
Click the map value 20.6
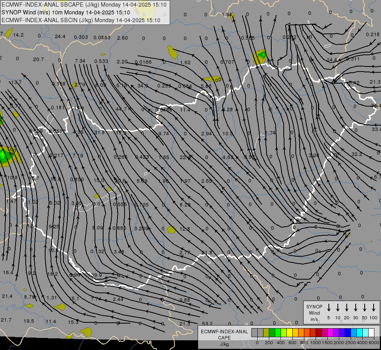click(120, 180)
